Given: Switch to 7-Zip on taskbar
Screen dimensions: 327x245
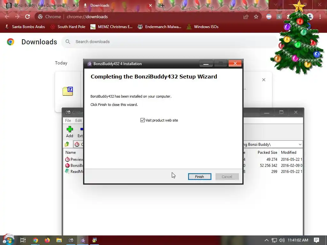Looking at the screenshot, I should coord(71,240).
